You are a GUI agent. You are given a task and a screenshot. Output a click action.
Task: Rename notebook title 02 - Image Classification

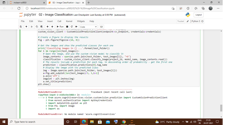pyautogui.click(x=56, y=15)
